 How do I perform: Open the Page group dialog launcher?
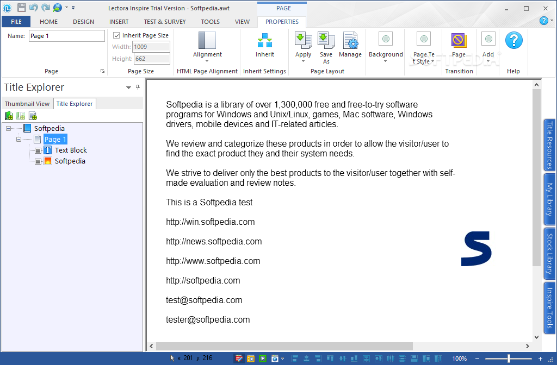(x=102, y=71)
